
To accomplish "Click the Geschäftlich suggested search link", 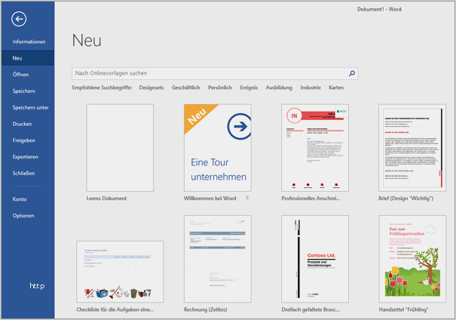I will coord(186,88).
